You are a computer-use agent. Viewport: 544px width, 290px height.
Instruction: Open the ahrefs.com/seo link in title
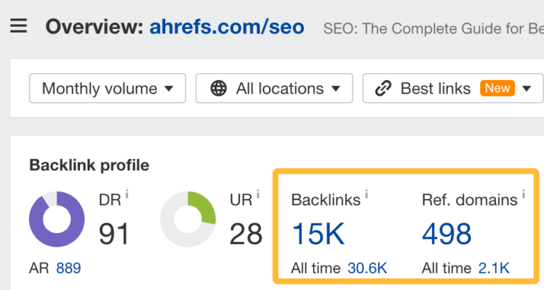(x=227, y=27)
